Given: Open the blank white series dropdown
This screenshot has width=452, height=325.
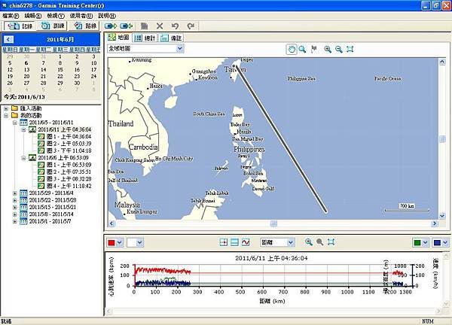Looking at the screenshot, I should click(x=135, y=242).
